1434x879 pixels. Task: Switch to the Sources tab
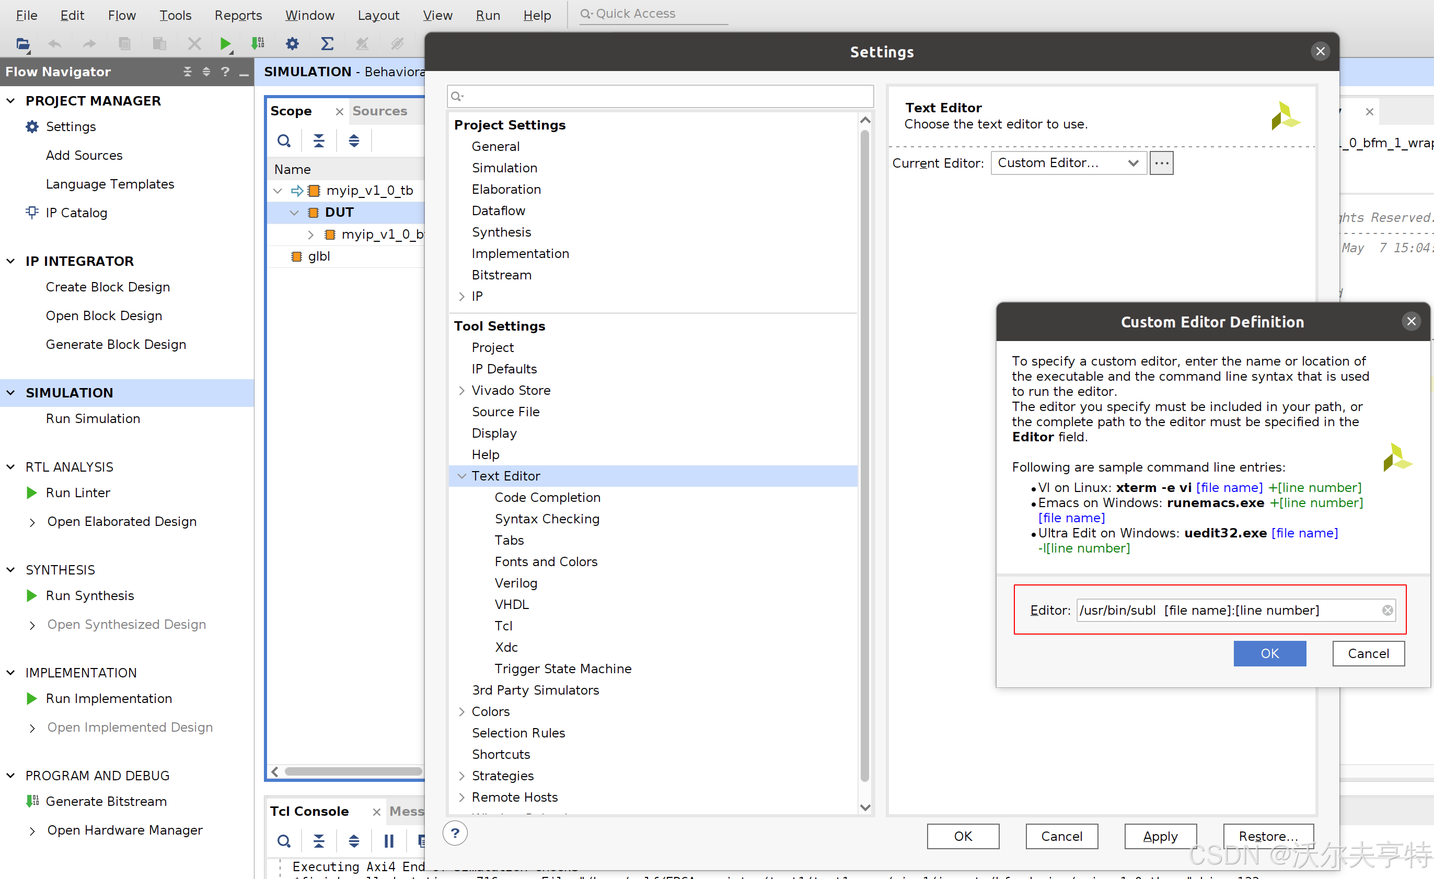click(379, 111)
